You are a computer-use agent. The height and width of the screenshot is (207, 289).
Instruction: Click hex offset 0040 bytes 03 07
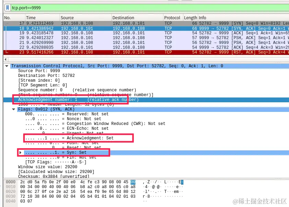pos(26,201)
